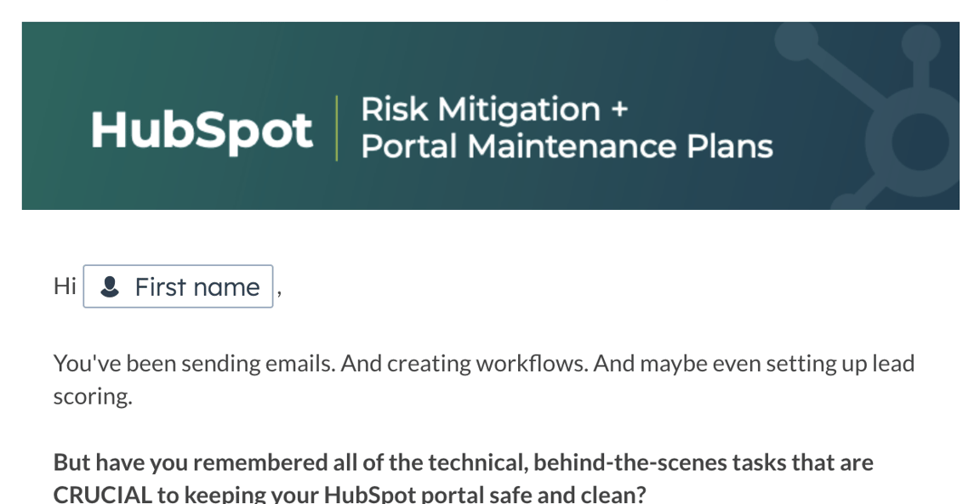This screenshot has height=504, width=980.
Task: Click the "Risk Mitigation +" banner heading line
Action: coord(493,110)
